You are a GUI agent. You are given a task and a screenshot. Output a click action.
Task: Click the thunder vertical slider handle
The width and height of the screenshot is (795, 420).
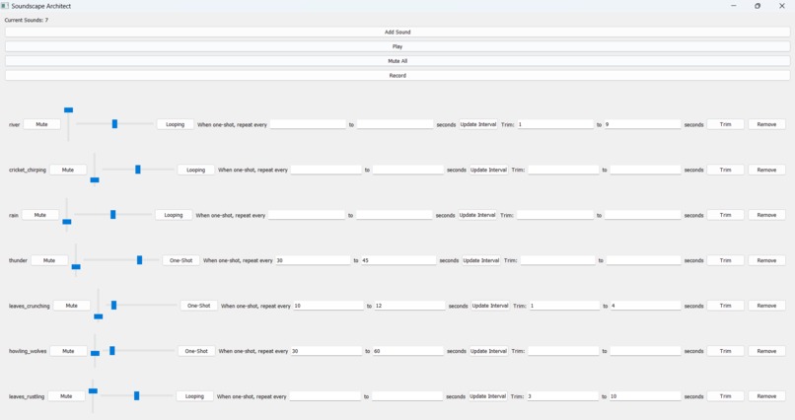pyautogui.click(x=76, y=266)
